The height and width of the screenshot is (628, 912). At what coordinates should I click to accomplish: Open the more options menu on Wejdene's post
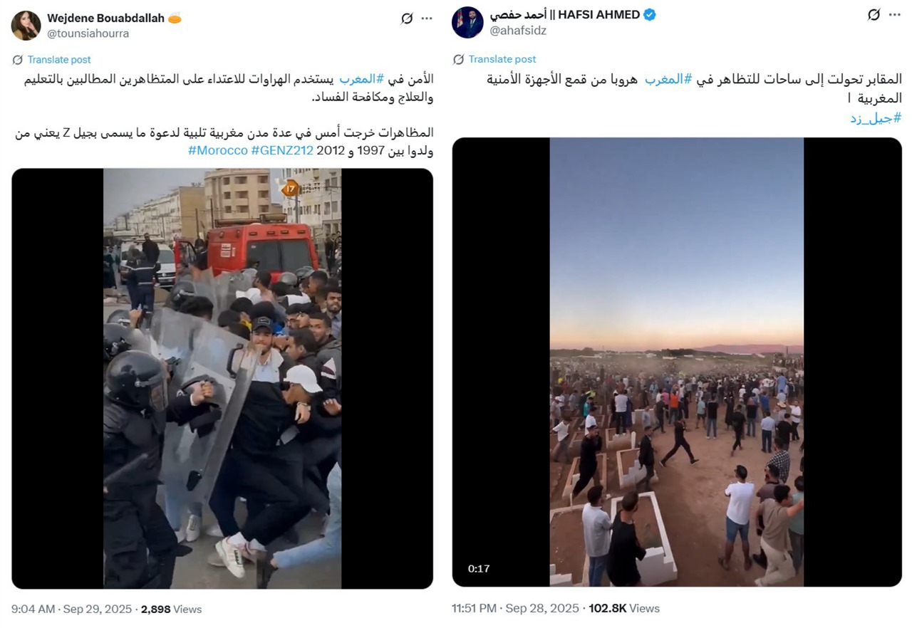(x=427, y=19)
